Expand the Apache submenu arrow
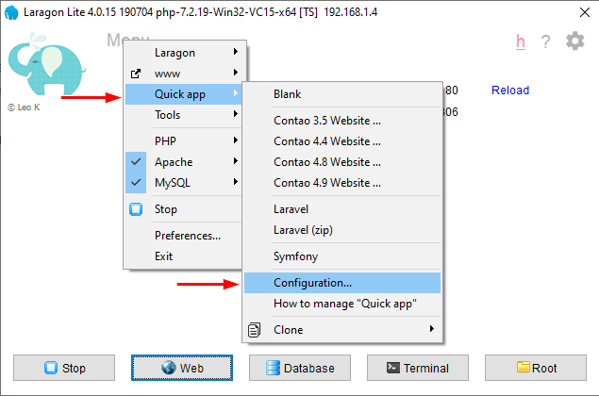 (x=236, y=161)
